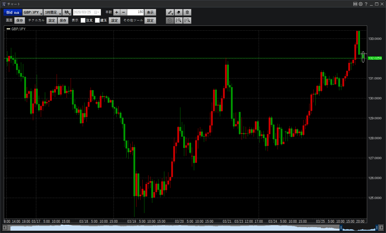Click the right handle of the range slider
This screenshot has height=233, width=386.
pyautogui.click(x=377, y=227)
